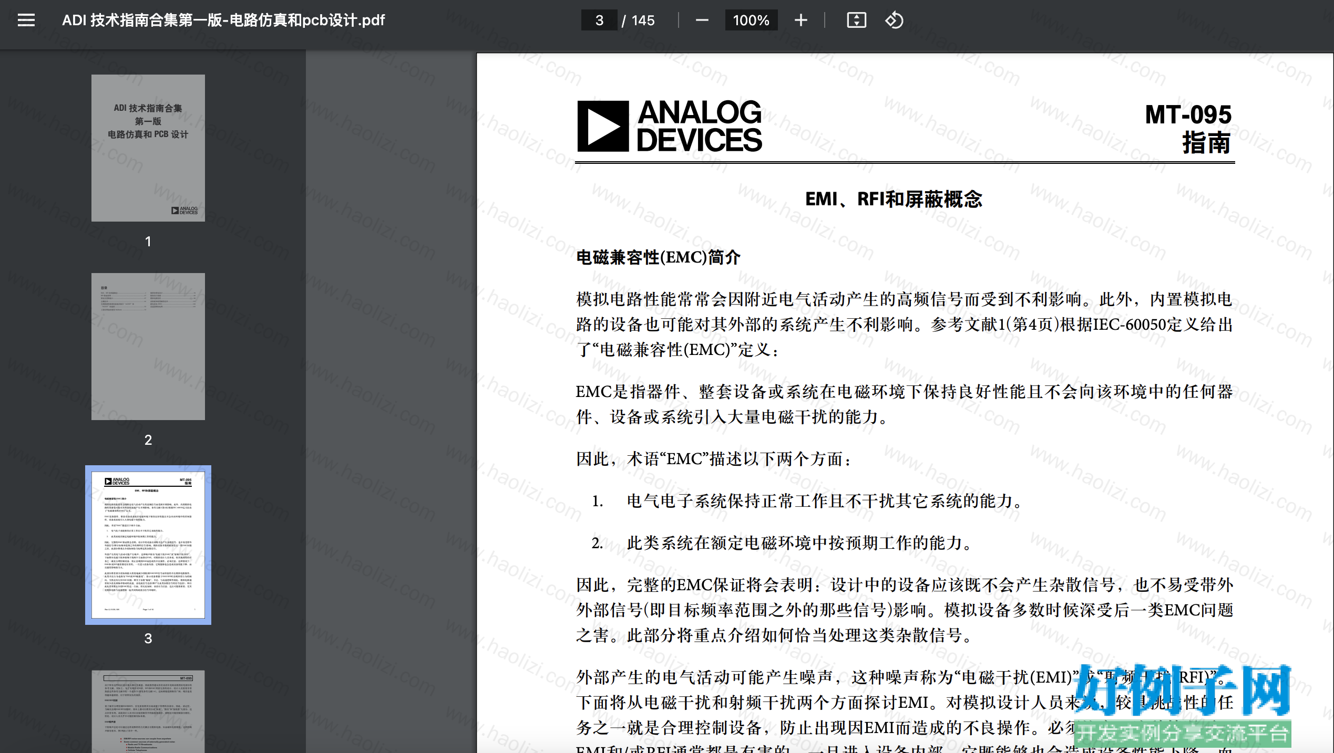Image resolution: width=1334 pixels, height=753 pixels.
Task: Toggle the sidebar hamburger menu
Action: (26, 20)
